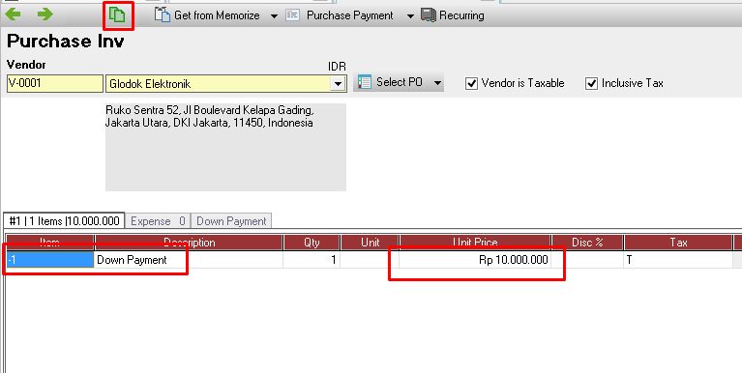The height and width of the screenshot is (373, 742).
Task: Open Get from Memorize
Action: [x=208, y=15]
